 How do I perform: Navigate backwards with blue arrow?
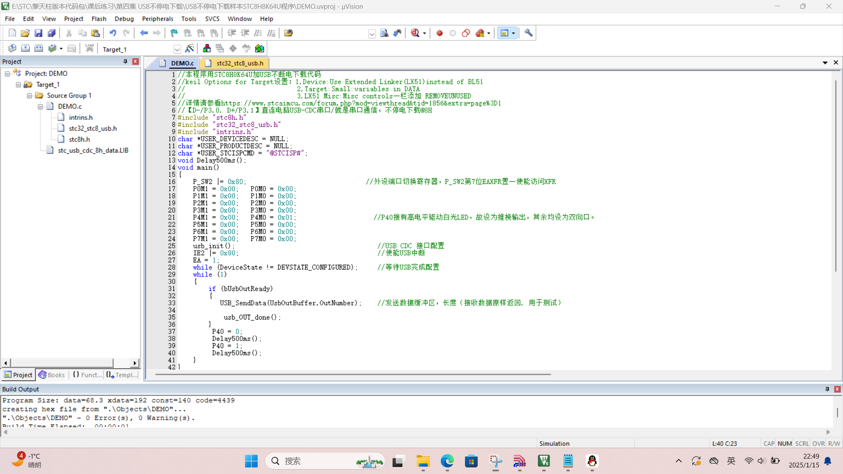144,33
